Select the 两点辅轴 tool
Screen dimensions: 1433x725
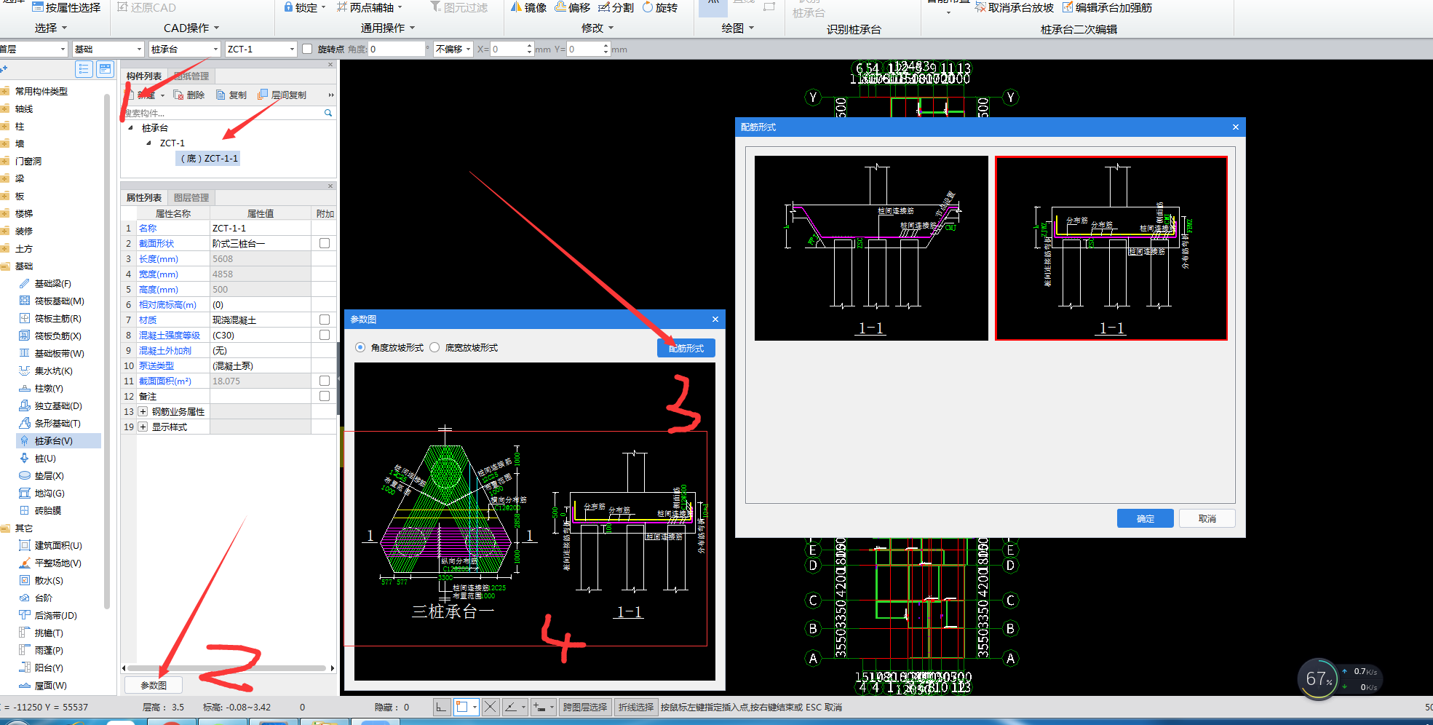pyautogui.click(x=365, y=7)
